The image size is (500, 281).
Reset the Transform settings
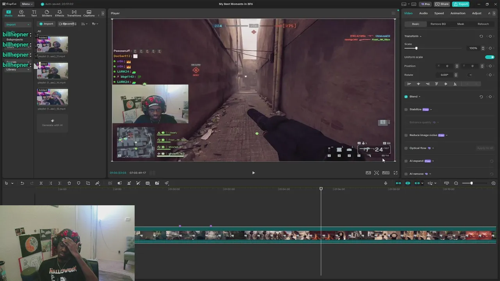tap(481, 36)
